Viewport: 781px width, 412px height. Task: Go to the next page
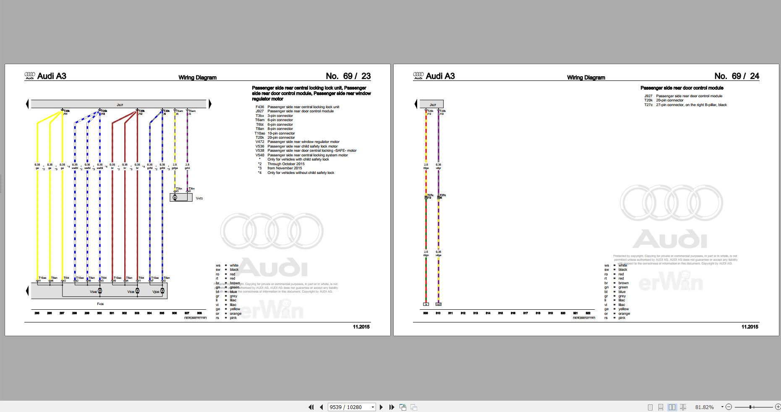381,407
